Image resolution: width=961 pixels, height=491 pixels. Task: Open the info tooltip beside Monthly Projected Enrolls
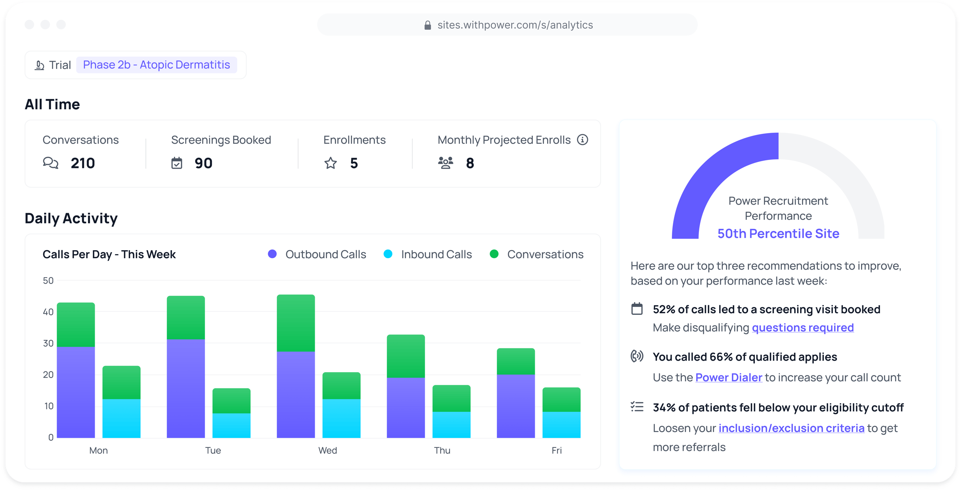582,139
